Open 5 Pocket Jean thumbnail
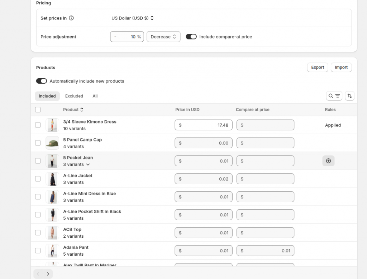 pyautogui.click(x=52, y=161)
